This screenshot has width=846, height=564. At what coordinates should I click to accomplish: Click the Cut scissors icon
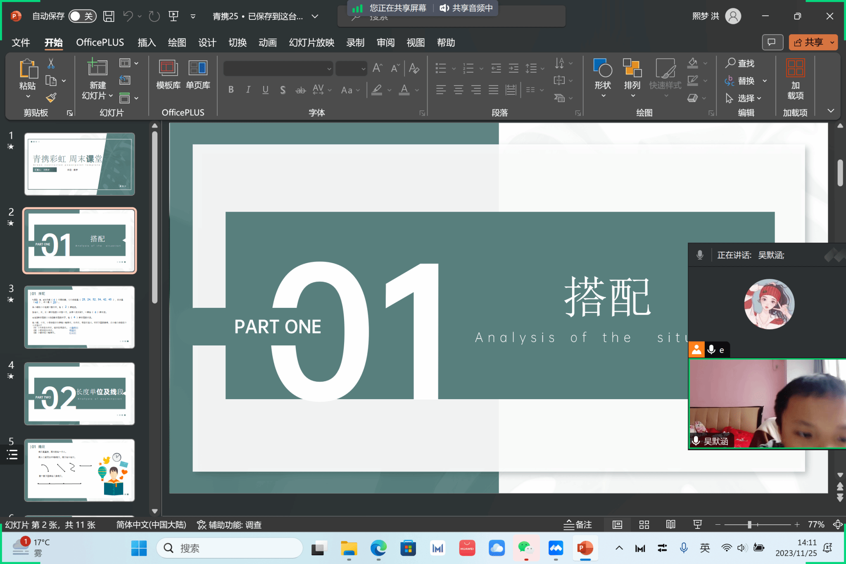click(x=51, y=63)
